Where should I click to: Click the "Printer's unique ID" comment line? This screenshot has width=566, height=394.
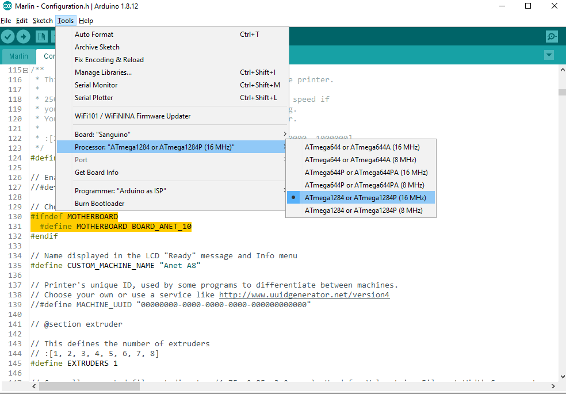(x=215, y=285)
